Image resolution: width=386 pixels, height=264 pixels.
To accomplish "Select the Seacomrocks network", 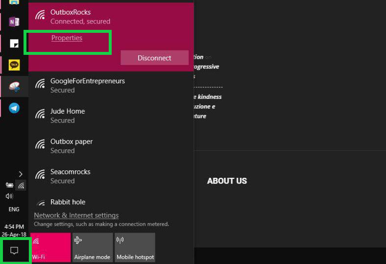I will click(x=111, y=176).
